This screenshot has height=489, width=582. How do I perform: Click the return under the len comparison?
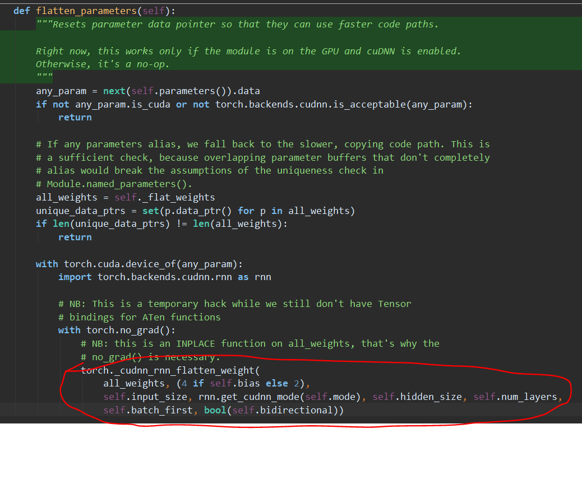click(x=75, y=237)
